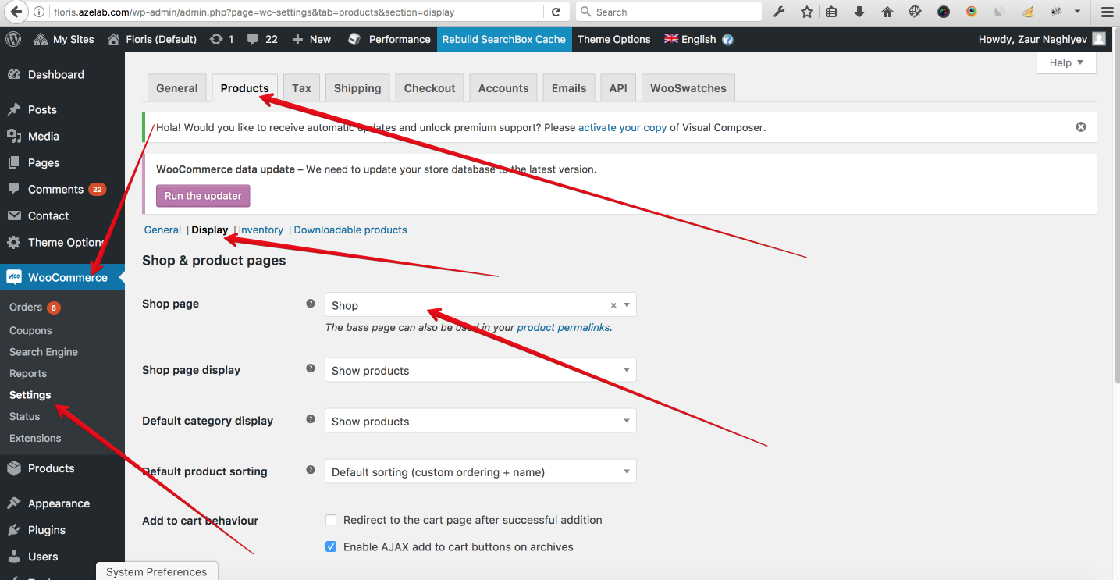
Task: Open the Inventory sub-section link
Action: click(261, 230)
